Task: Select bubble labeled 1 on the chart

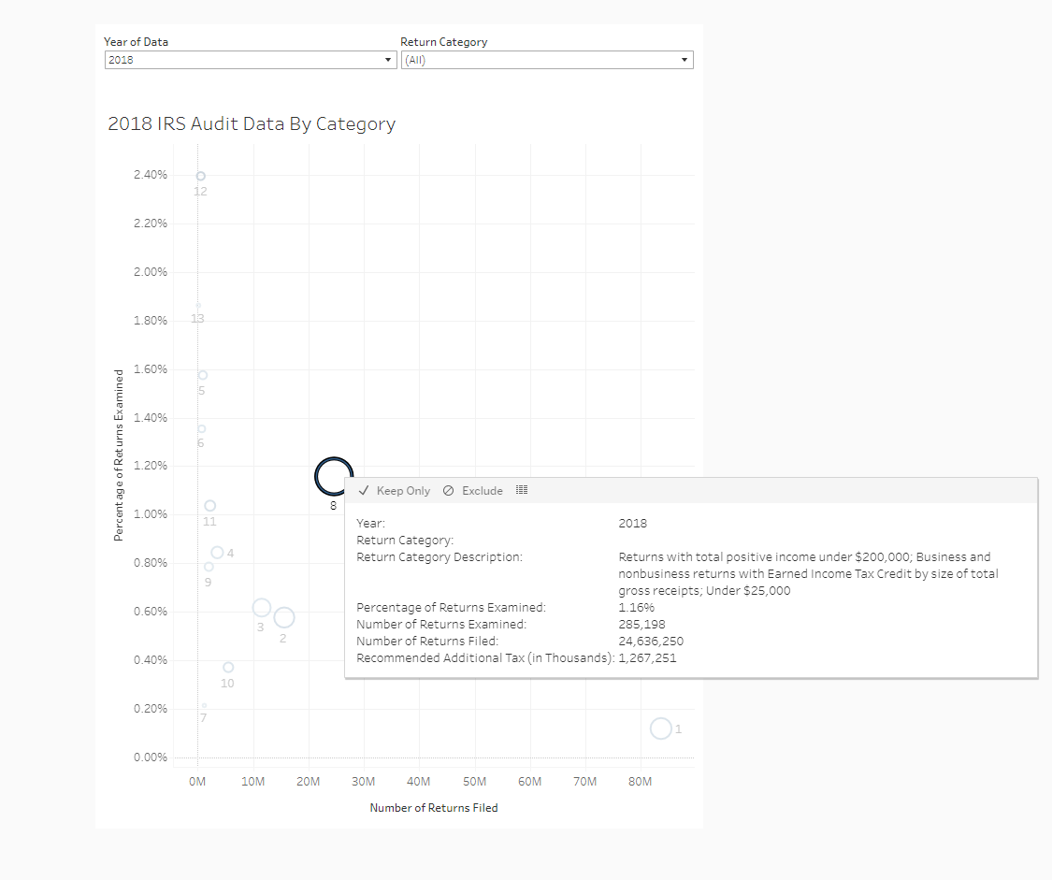Action: click(x=661, y=728)
